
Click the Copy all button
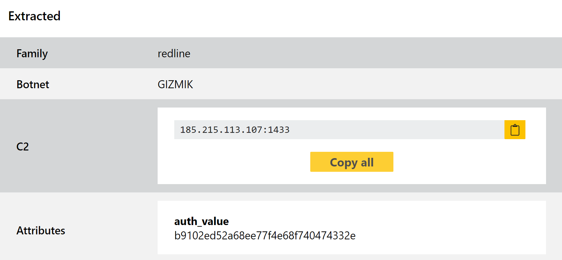351,162
